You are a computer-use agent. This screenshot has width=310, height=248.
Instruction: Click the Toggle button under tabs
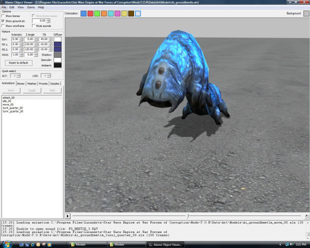pos(32,90)
